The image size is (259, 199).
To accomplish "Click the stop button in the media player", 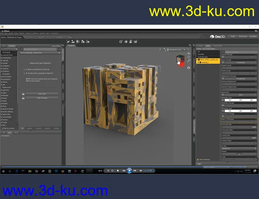I will click(118, 171).
